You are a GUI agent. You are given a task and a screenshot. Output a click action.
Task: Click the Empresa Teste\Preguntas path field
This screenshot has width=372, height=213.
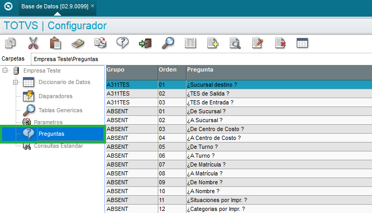tap(201, 59)
